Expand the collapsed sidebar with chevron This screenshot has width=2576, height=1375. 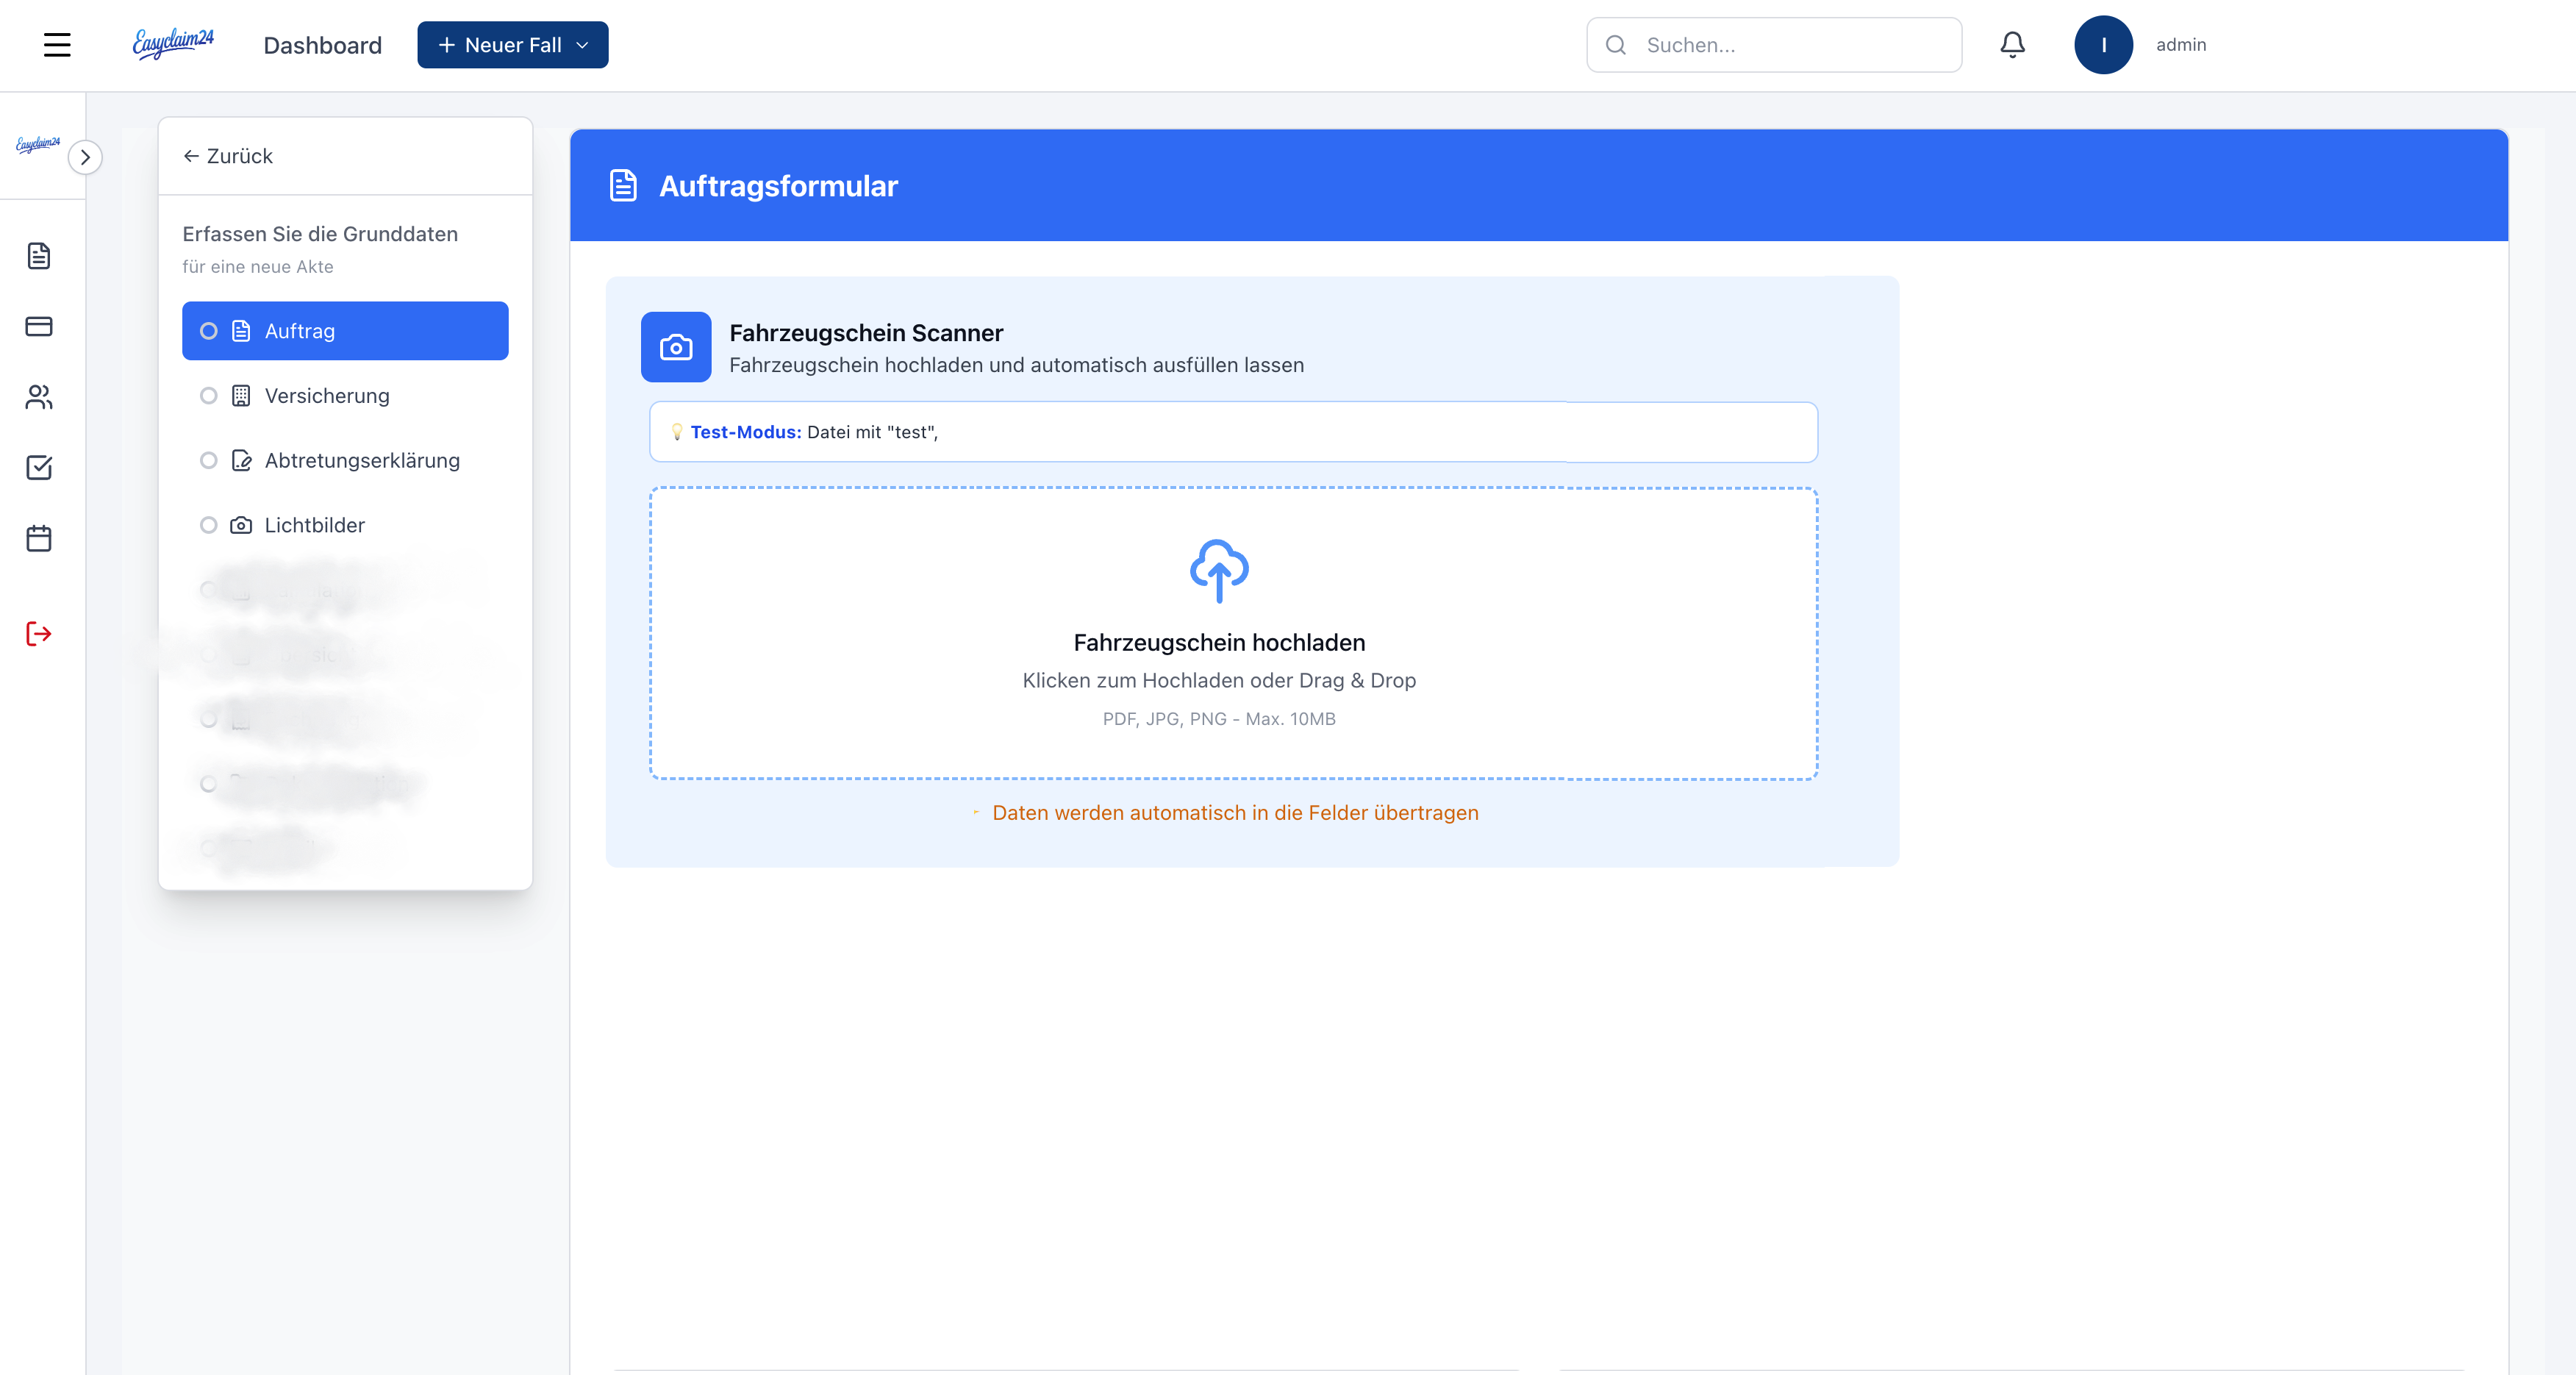pyautogui.click(x=85, y=157)
